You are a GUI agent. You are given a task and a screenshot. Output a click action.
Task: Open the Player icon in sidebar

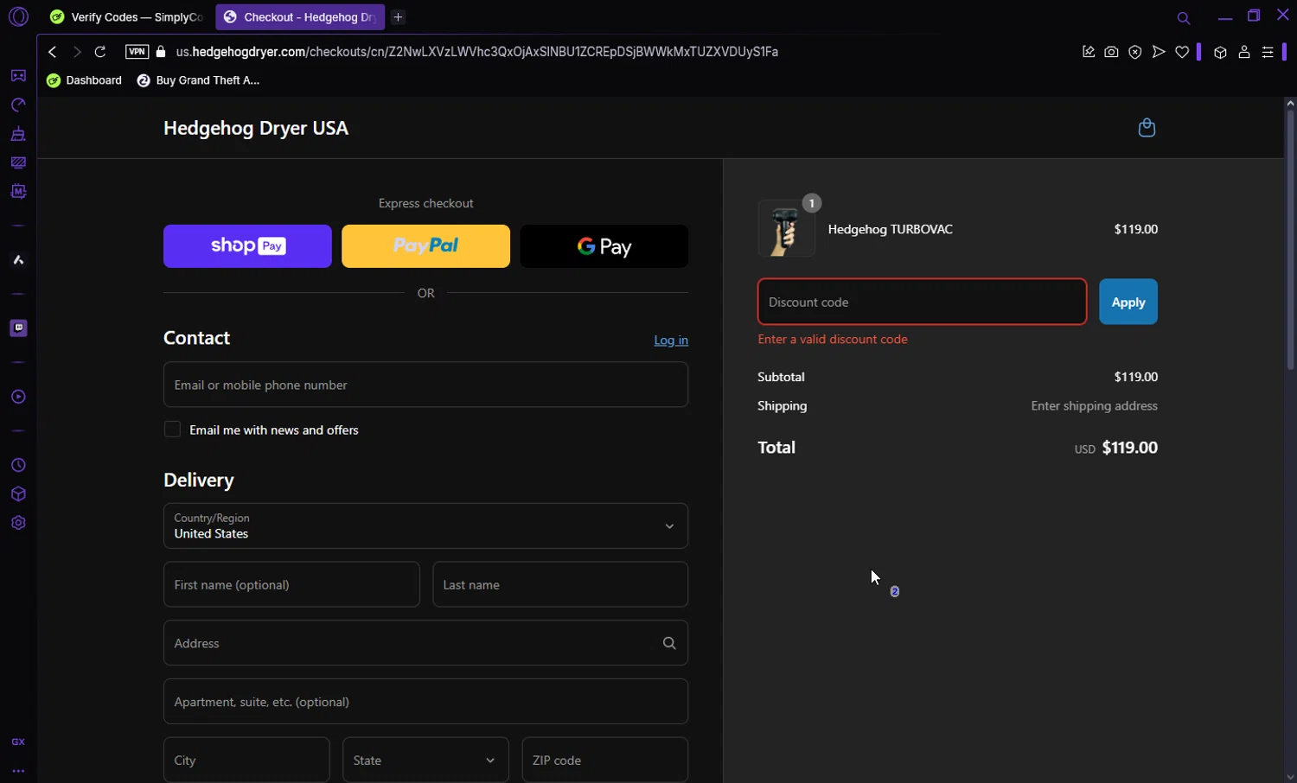click(18, 397)
